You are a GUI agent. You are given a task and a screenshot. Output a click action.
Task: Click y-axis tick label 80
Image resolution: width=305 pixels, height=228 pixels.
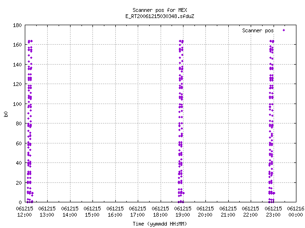click(19, 123)
